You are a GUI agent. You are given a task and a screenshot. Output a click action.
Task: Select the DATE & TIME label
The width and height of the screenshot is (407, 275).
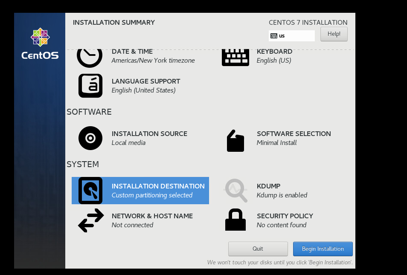point(132,51)
